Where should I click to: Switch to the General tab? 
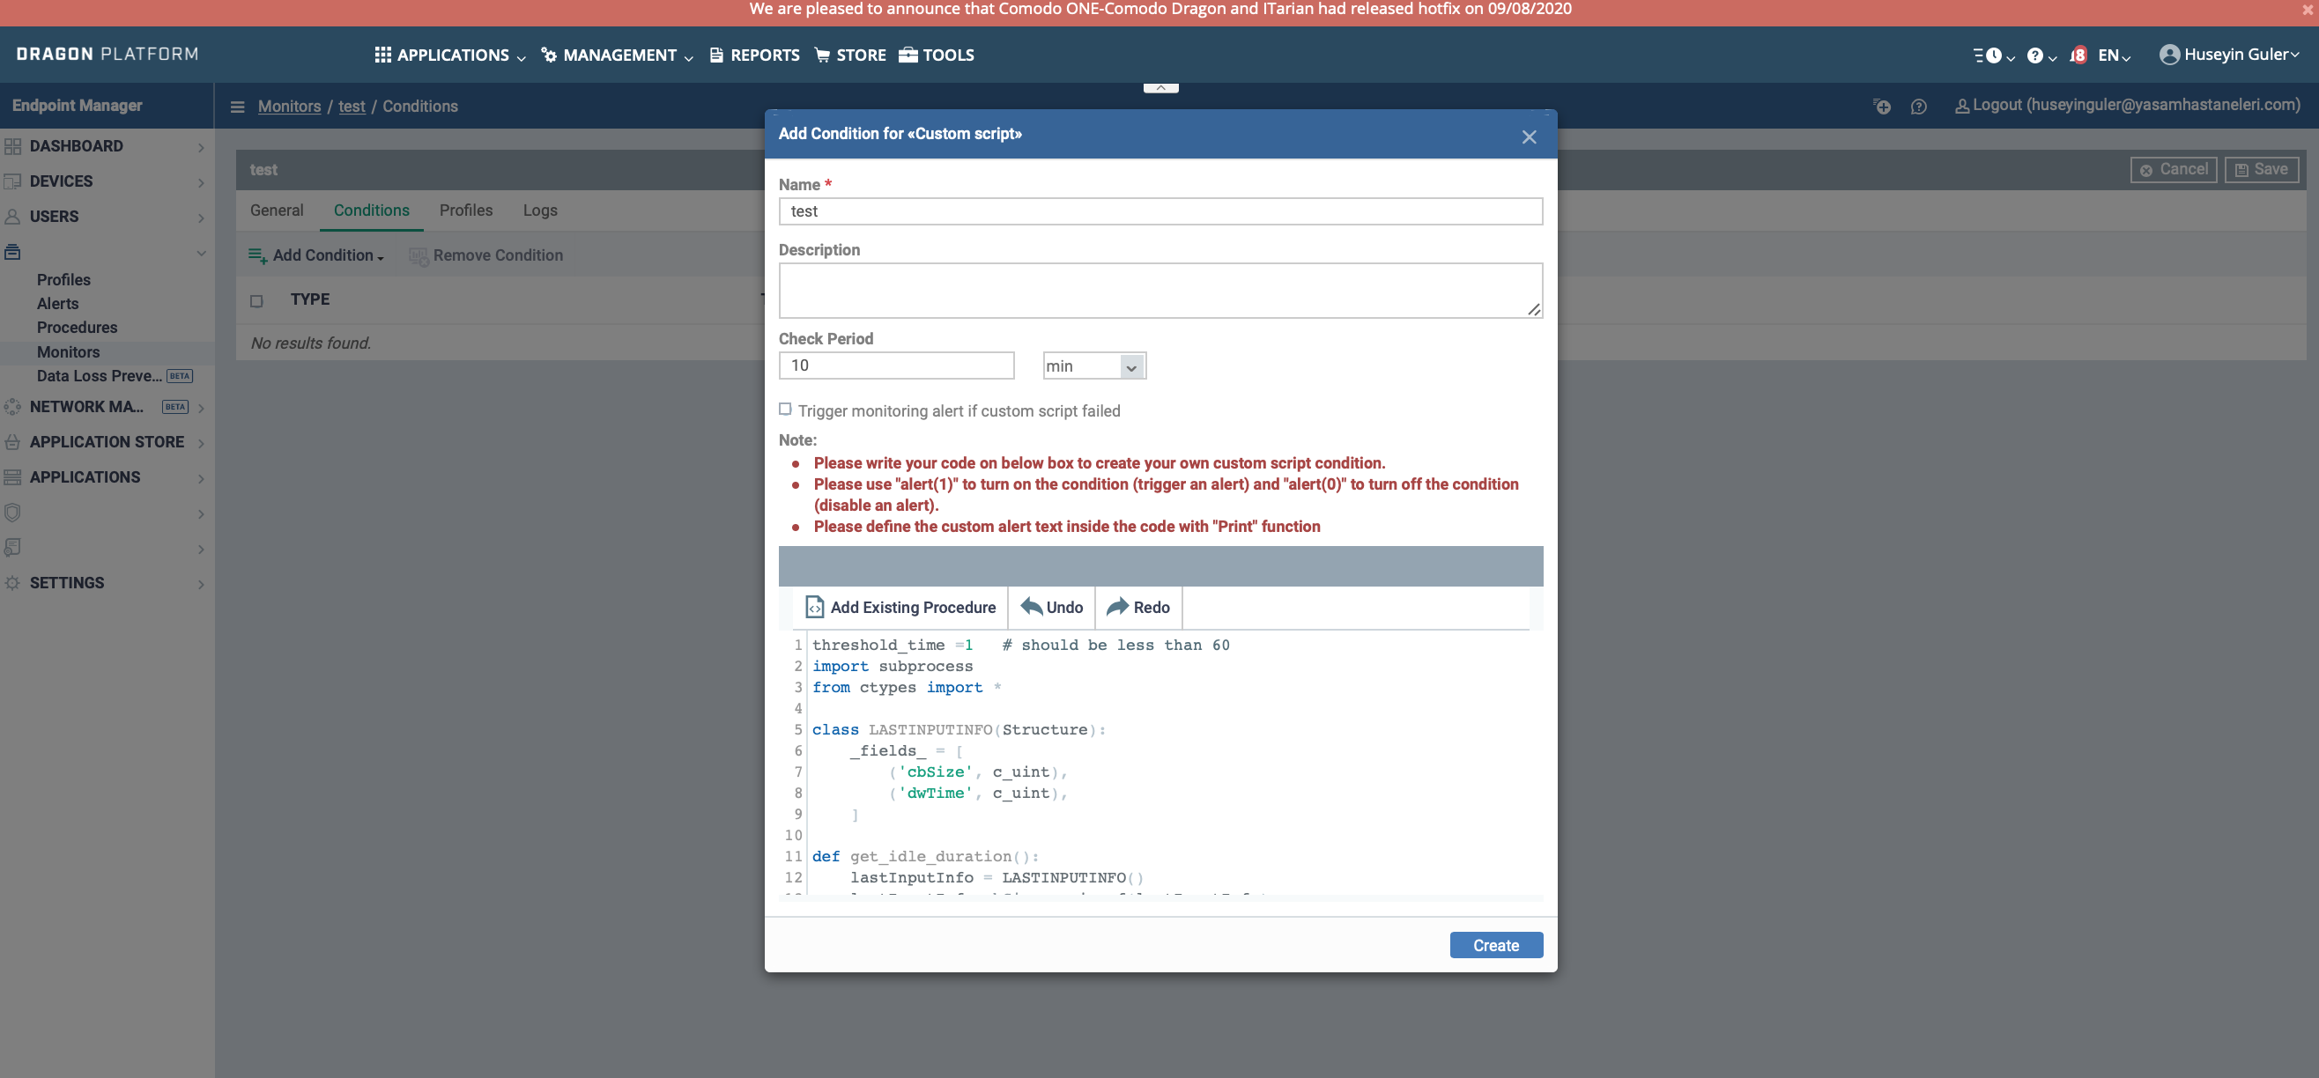pos(277,210)
